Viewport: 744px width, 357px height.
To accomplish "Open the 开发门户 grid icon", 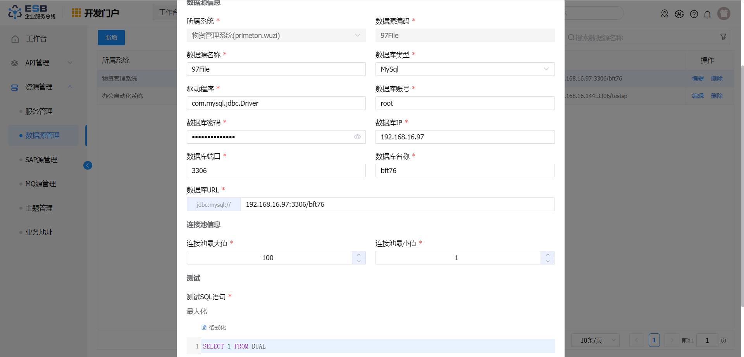I will coord(76,13).
